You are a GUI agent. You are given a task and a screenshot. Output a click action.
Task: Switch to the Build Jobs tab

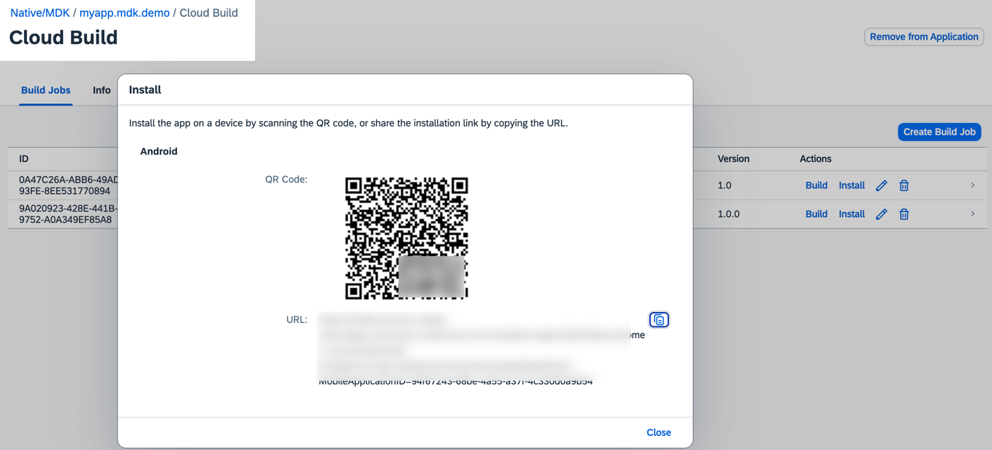(46, 90)
